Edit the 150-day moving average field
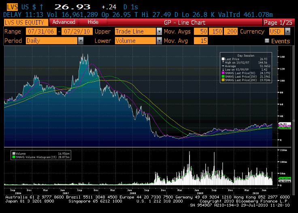Image resolution: width=298 pixels, height=213 pixels. coord(215,32)
